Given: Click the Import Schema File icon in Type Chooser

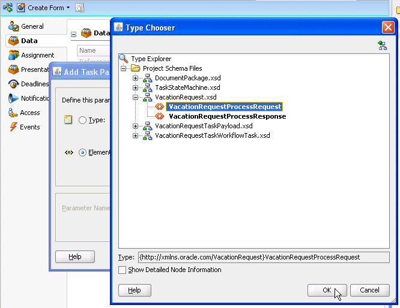Looking at the screenshot, I should point(382,46).
